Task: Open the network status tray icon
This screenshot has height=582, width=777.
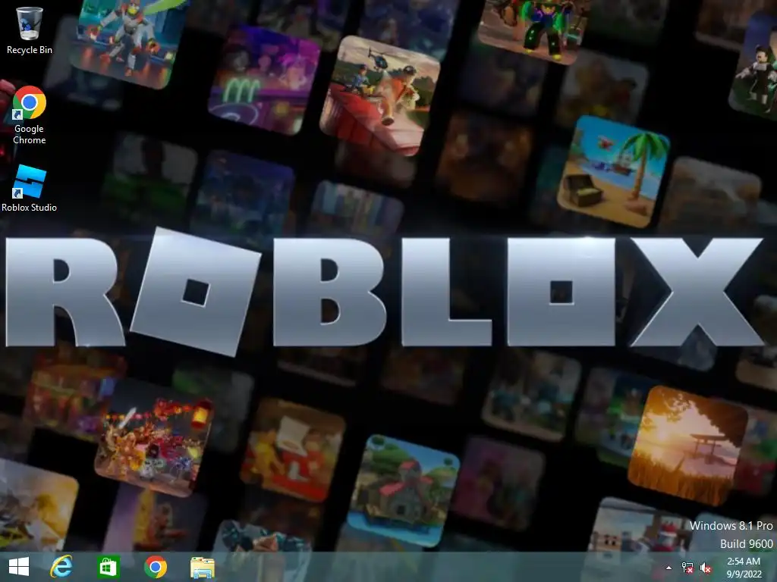Action: click(x=687, y=568)
